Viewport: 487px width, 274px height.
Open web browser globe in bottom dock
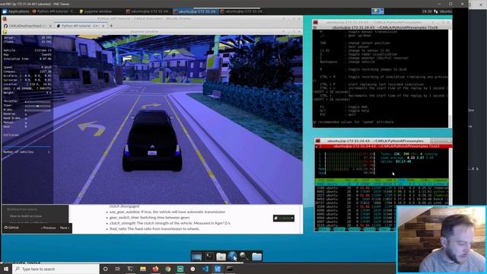232,256
